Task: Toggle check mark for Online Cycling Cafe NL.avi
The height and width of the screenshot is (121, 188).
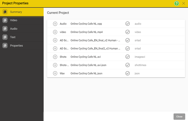Action: pyautogui.click(x=128, y=57)
